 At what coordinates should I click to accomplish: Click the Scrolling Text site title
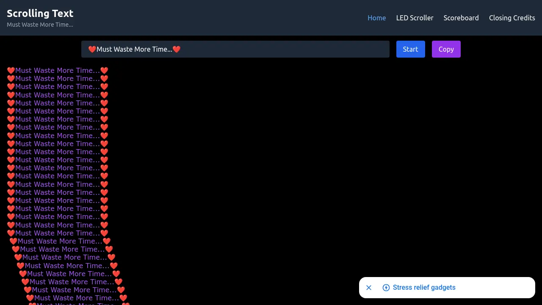click(x=40, y=13)
